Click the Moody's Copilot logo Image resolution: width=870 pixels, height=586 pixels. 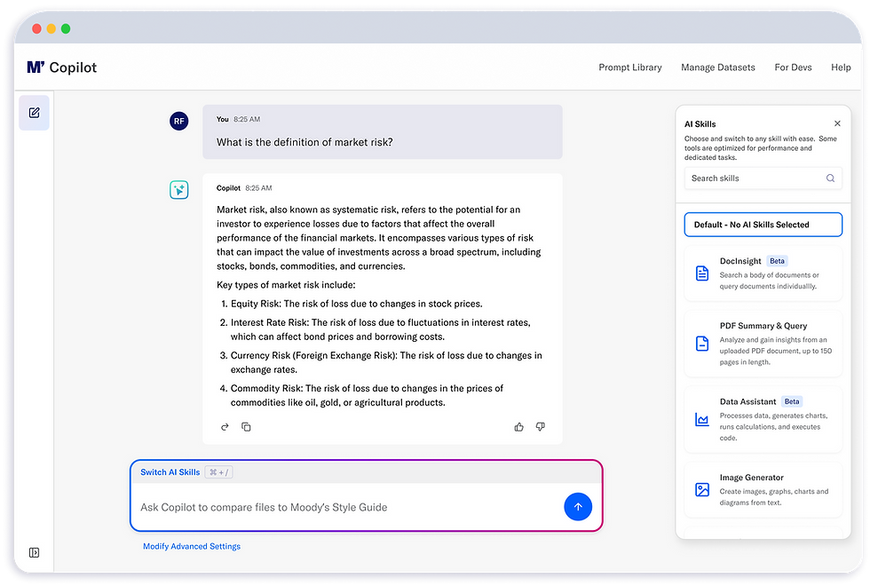pos(61,67)
